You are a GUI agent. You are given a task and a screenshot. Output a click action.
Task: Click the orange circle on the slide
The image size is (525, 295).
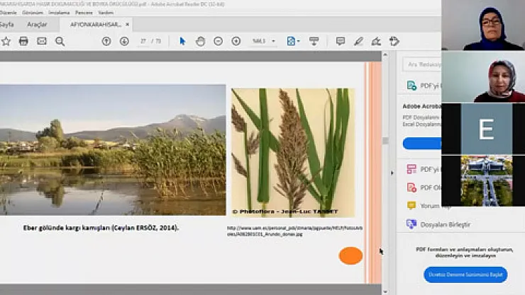350,255
